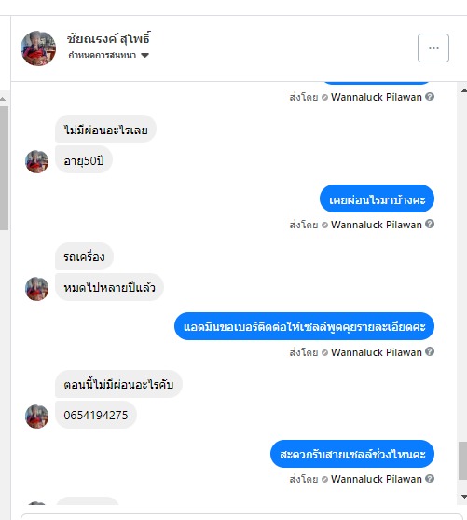Open the contact's profile picture in header
This screenshot has width=467, height=520.
pos(38,48)
